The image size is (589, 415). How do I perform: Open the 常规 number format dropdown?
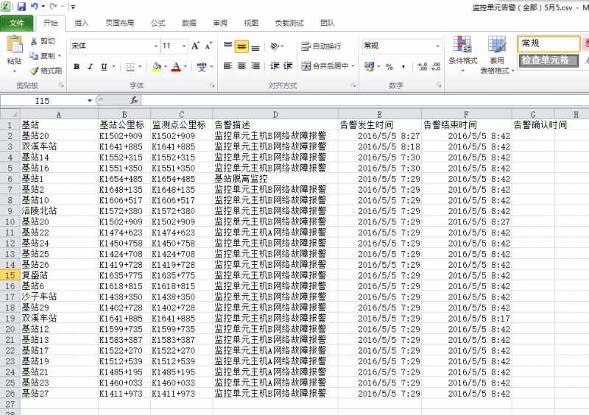pyautogui.click(x=437, y=46)
